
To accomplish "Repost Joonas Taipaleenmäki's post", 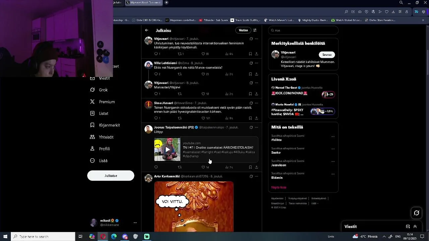I will point(180,167).
